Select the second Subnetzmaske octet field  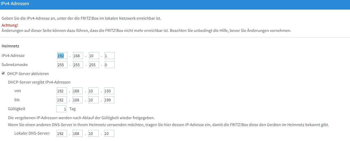pyautogui.click(x=78, y=65)
